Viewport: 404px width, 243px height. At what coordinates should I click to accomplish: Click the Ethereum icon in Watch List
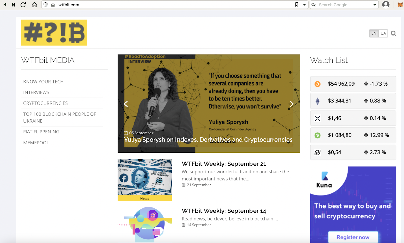coord(317,101)
